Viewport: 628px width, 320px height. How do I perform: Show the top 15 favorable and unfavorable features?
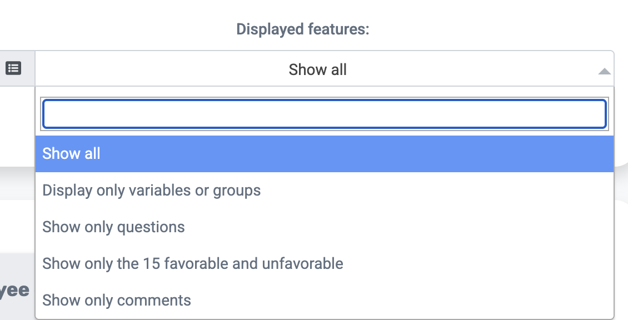pyautogui.click(x=325, y=263)
